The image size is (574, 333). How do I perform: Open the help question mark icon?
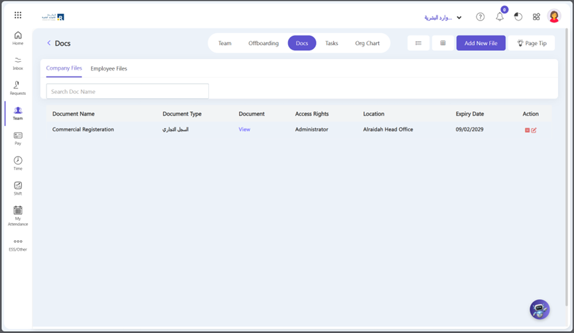pyautogui.click(x=480, y=17)
